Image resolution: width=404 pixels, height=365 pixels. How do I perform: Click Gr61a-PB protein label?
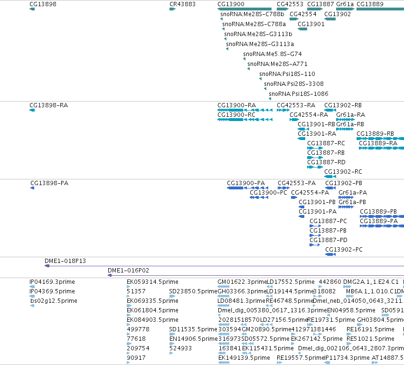pyautogui.click(x=352, y=202)
